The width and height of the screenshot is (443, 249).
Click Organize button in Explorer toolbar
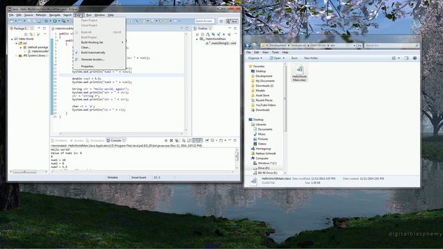pyautogui.click(x=255, y=58)
